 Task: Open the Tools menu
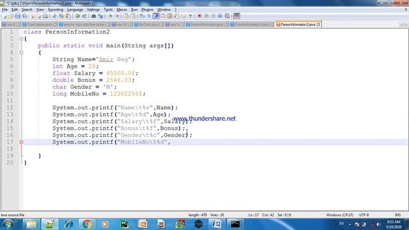tap(108, 10)
